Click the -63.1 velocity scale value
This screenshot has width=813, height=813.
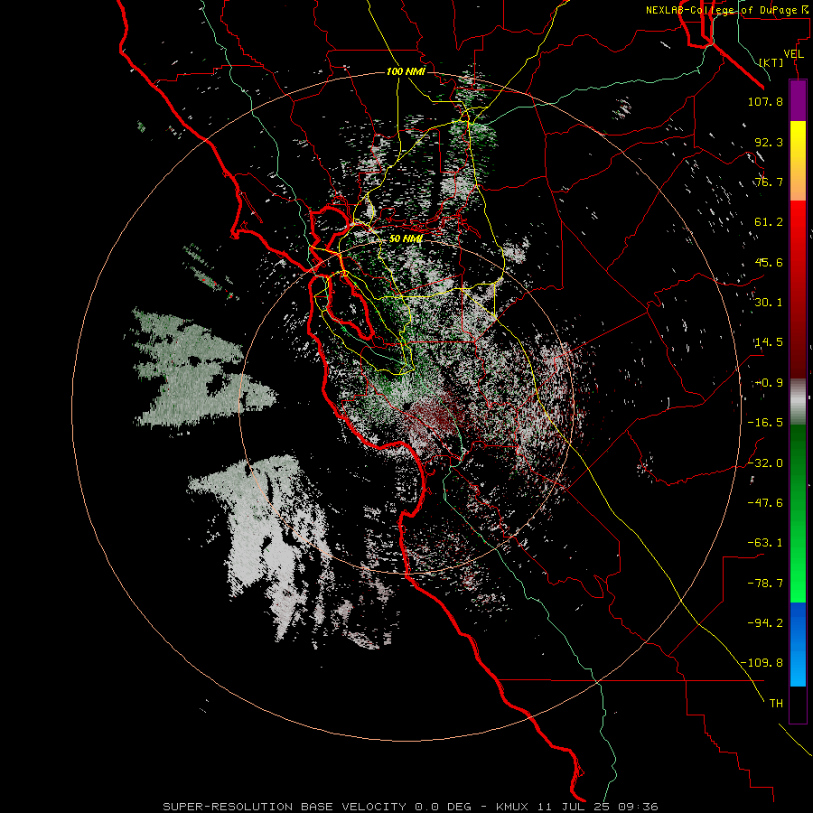point(765,543)
